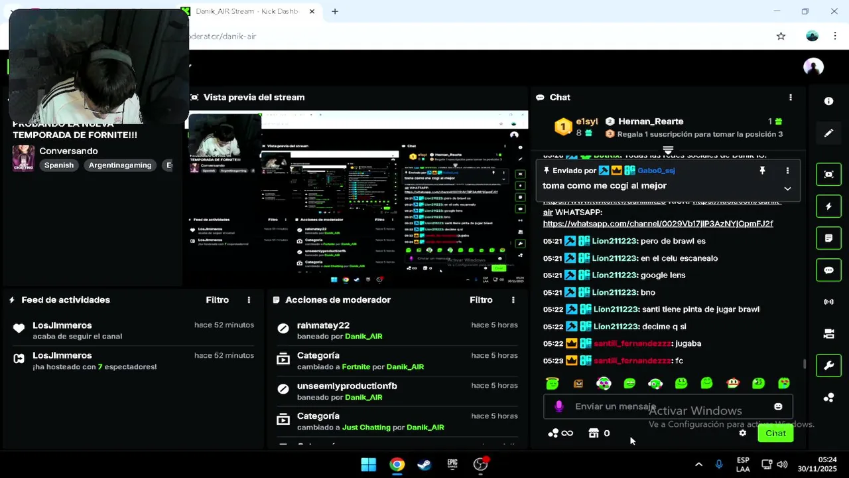Open Acciones de moderador three-dot menu
Image resolution: width=849 pixels, height=478 pixels.
(513, 300)
